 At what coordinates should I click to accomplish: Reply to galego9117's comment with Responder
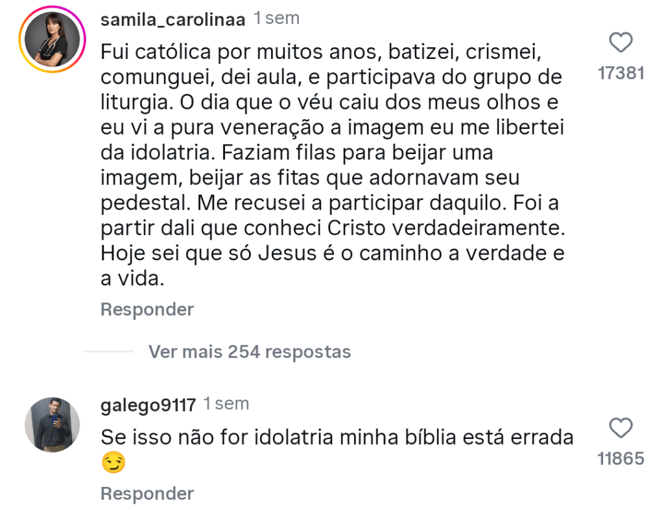[147, 493]
